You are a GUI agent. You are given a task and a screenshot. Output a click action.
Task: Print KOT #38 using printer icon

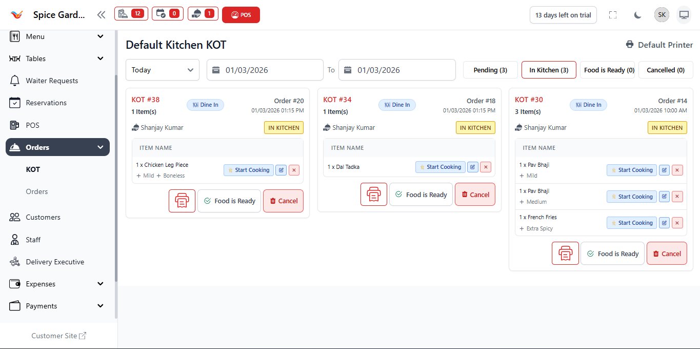pyautogui.click(x=182, y=201)
